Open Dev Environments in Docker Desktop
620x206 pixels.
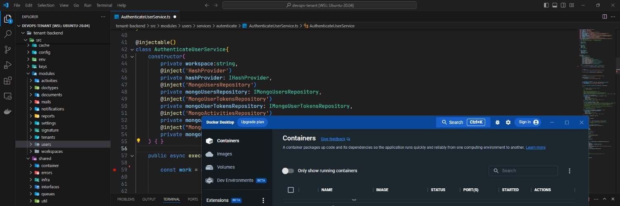click(x=236, y=180)
